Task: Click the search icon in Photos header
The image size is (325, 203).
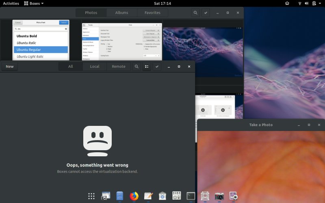Action: pos(195,13)
